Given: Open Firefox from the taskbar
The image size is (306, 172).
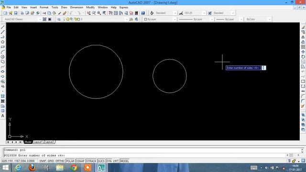Looking at the screenshot, I should click(x=32, y=168).
